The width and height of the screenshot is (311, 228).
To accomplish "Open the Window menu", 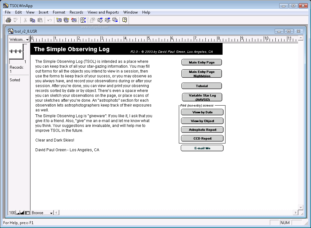I will pos(131,12).
